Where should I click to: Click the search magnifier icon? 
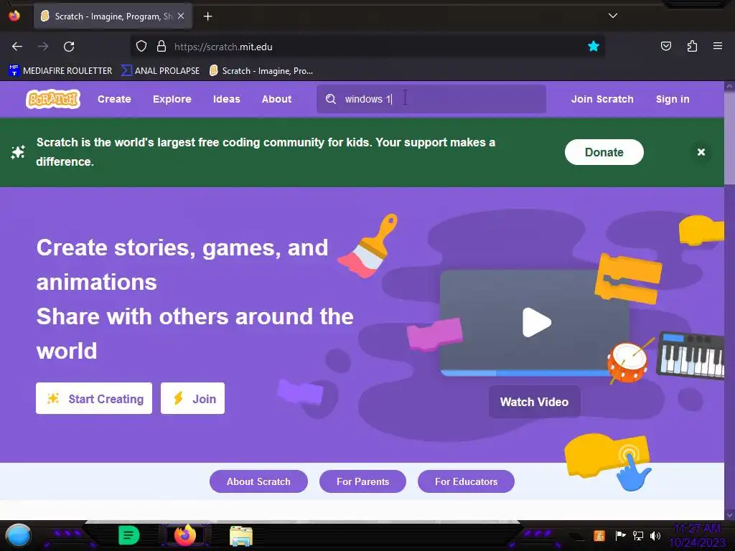(x=331, y=99)
